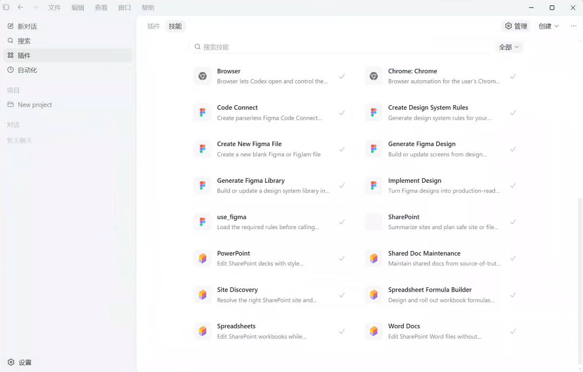
Task: Toggle the checkmark for Word Docs
Action: click(513, 331)
